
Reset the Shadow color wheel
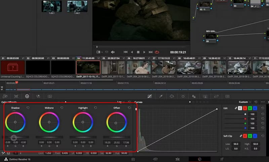(28, 108)
